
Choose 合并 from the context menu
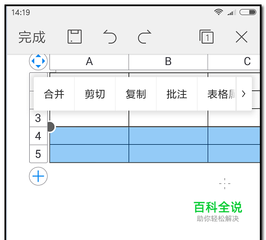point(54,94)
